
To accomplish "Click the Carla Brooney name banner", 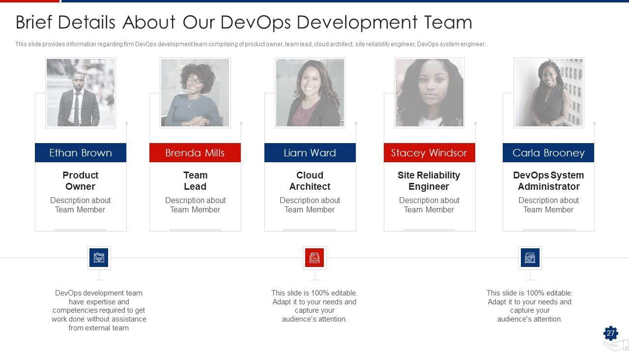I will pos(548,153).
